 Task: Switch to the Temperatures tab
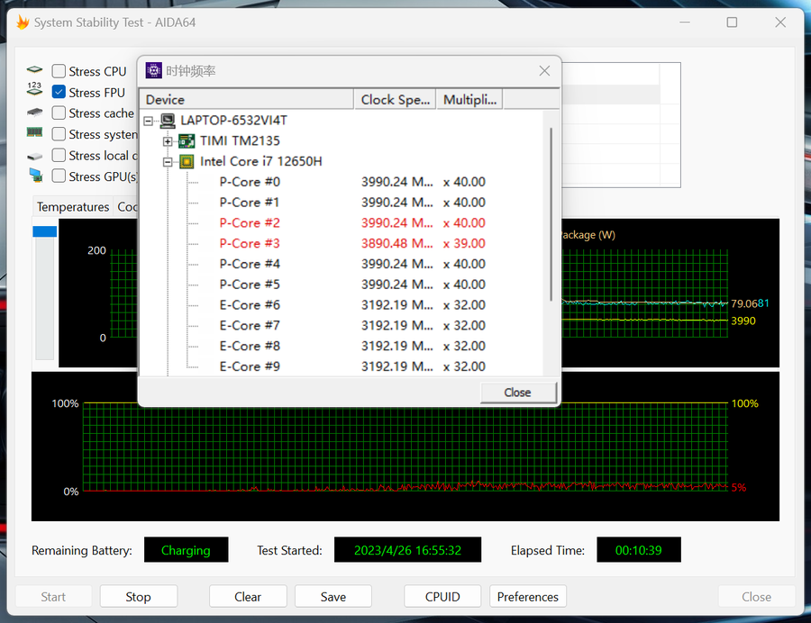(x=72, y=207)
